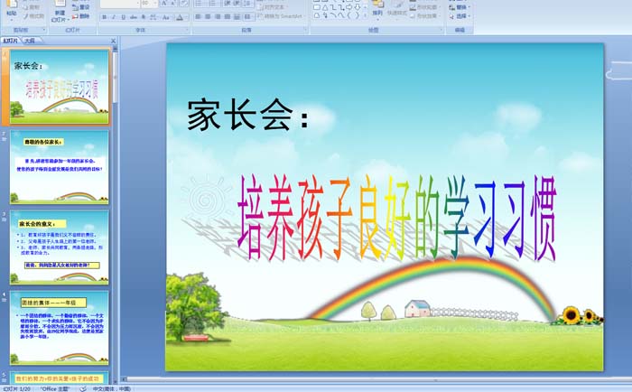Toggle Italic formatting
This screenshot has height=392, width=632.
pos(114,17)
